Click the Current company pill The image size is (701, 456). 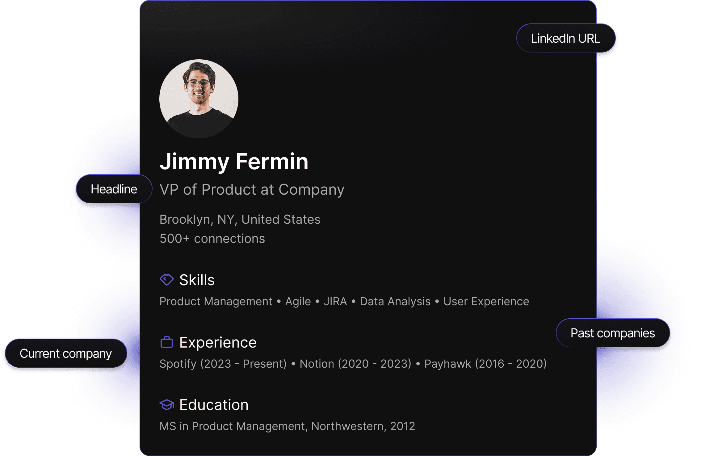pyautogui.click(x=65, y=353)
